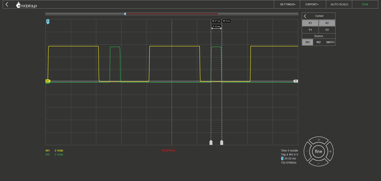Screen dimensions: 381x181
Task: Click the buffer position handle in the top scrollbar
Action: click(125, 14)
